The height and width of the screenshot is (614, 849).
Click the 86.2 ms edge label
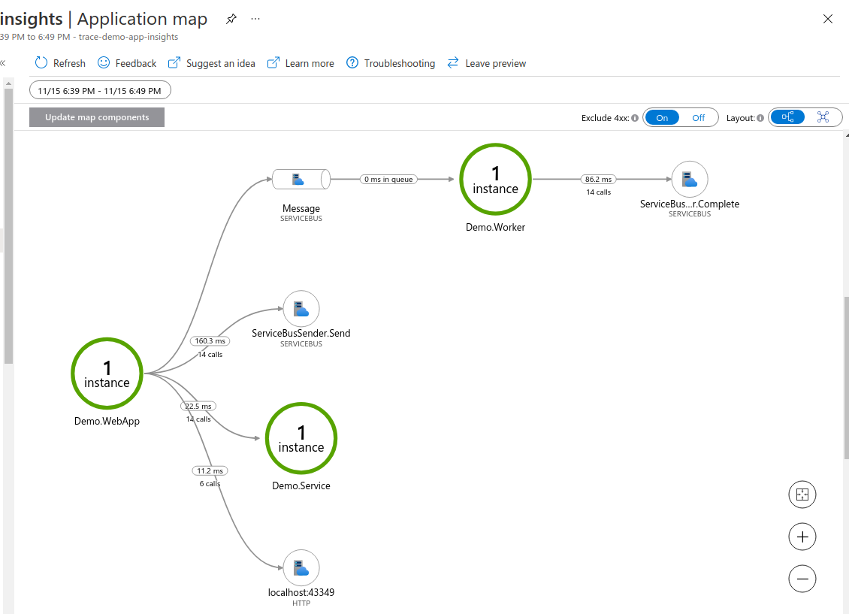598,179
